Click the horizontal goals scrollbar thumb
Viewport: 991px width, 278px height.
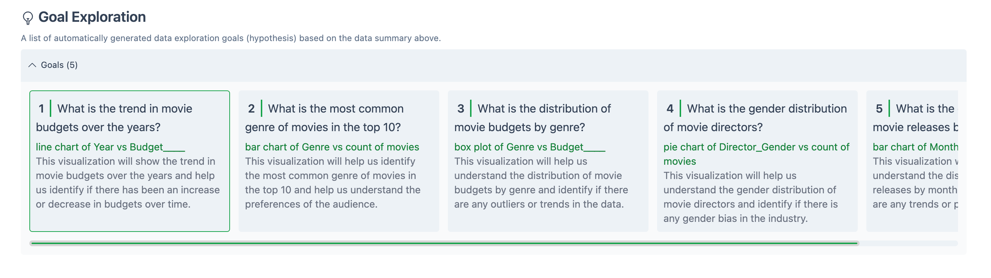pos(444,243)
